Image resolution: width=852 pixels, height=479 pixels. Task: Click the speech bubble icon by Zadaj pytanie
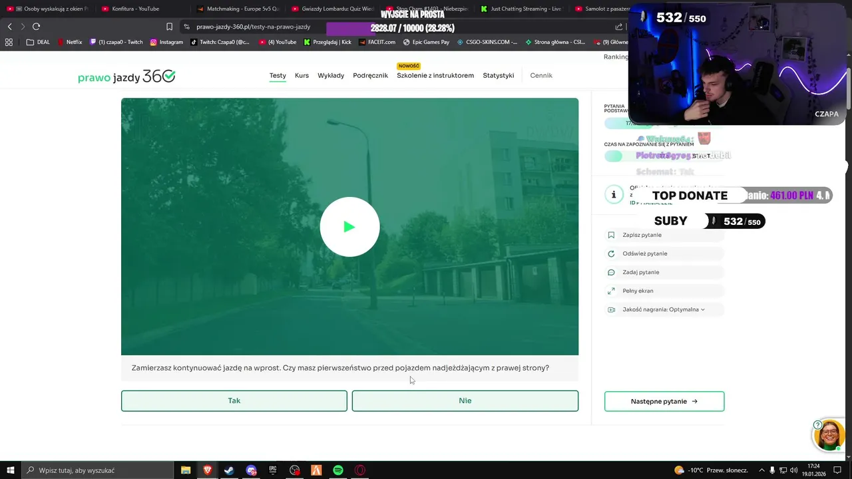tap(611, 272)
